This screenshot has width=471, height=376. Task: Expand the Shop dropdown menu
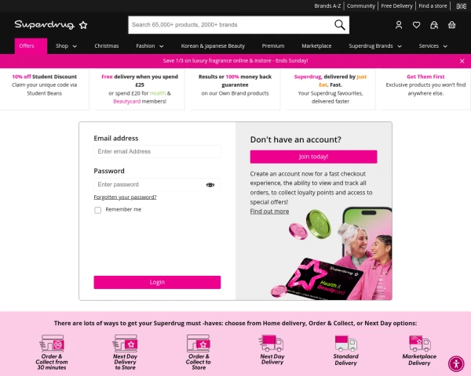click(66, 46)
